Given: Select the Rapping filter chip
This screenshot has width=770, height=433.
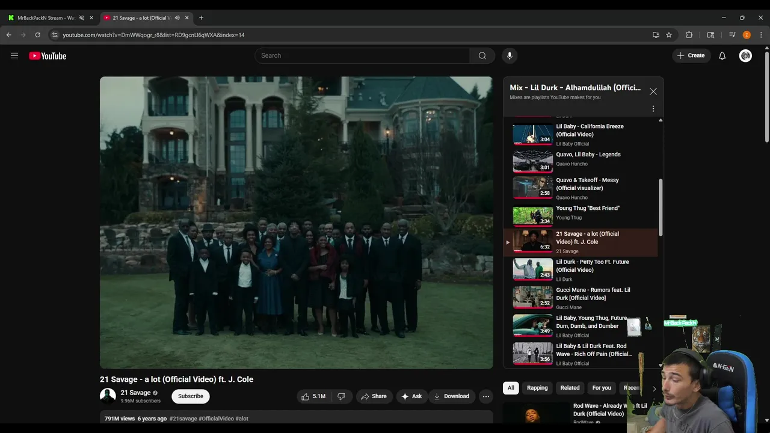Looking at the screenshot, I should click(537, 388).
